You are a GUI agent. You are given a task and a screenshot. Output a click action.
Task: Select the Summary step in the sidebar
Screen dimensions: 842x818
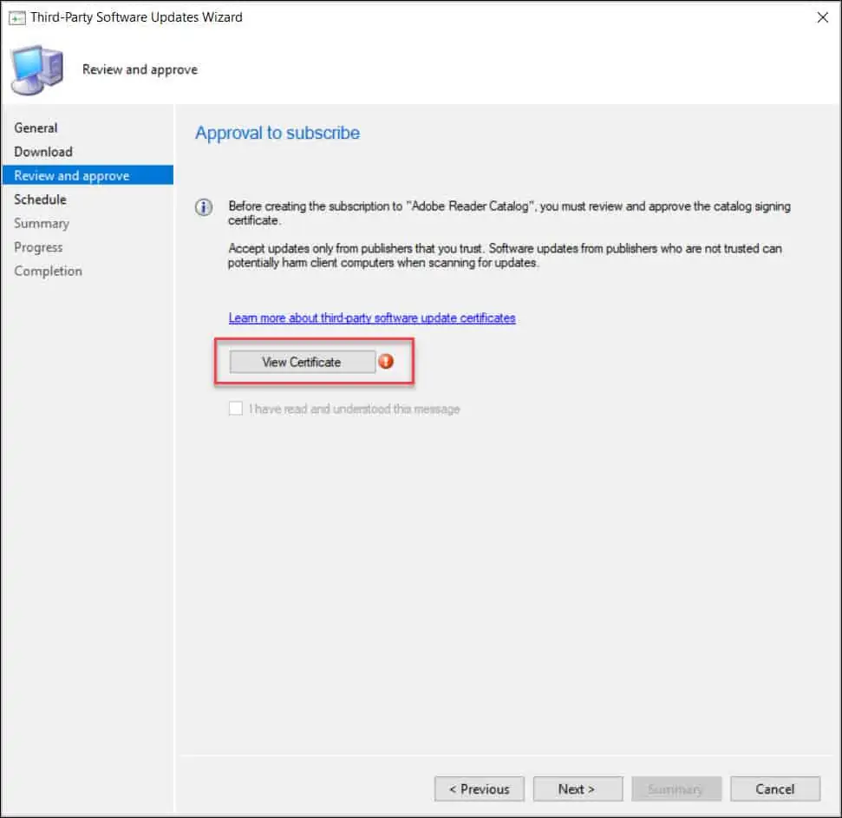[42, 224]
